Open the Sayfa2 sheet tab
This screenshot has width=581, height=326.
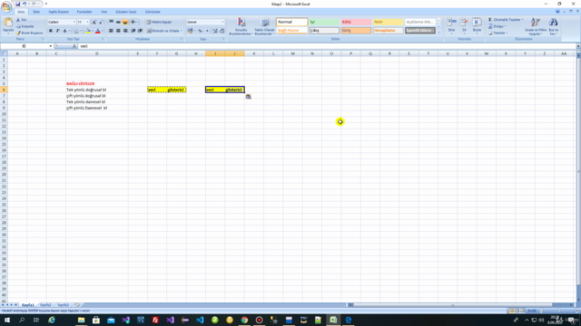coord(45,305)
